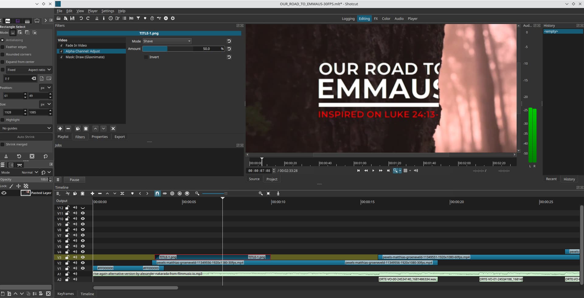Open Markers panel from main toolbar
This screenshot has height=298, width=584.
coord(145,18)
